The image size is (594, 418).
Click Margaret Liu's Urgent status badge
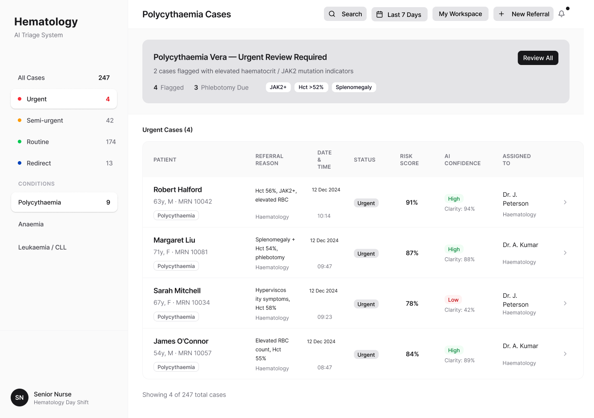pyautogui.click(x=366, y=254)
